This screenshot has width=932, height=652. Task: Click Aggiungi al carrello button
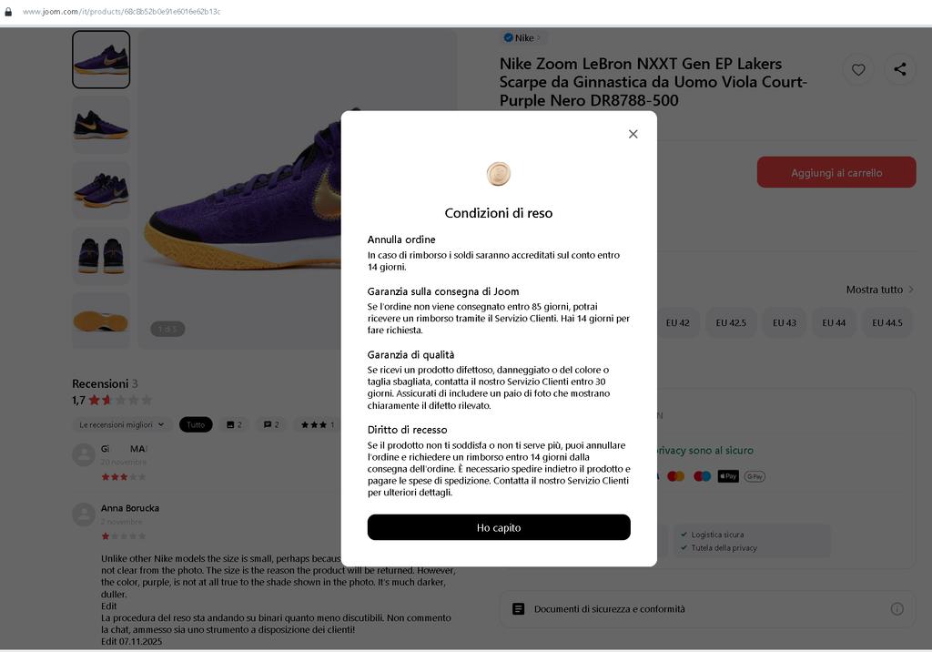836,173
